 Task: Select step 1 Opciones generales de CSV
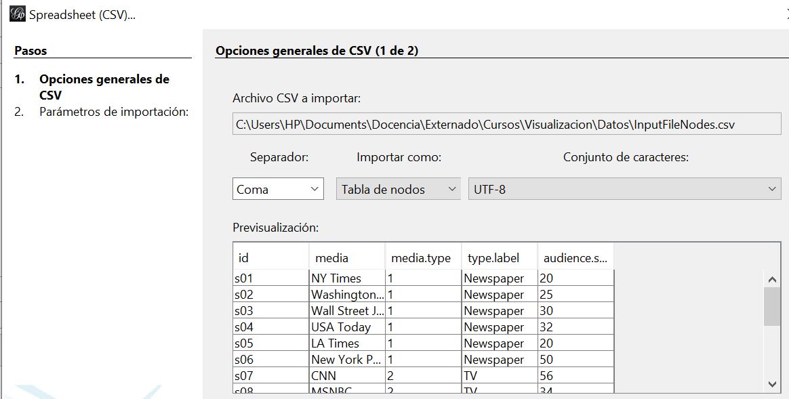(x=104, y=87)
